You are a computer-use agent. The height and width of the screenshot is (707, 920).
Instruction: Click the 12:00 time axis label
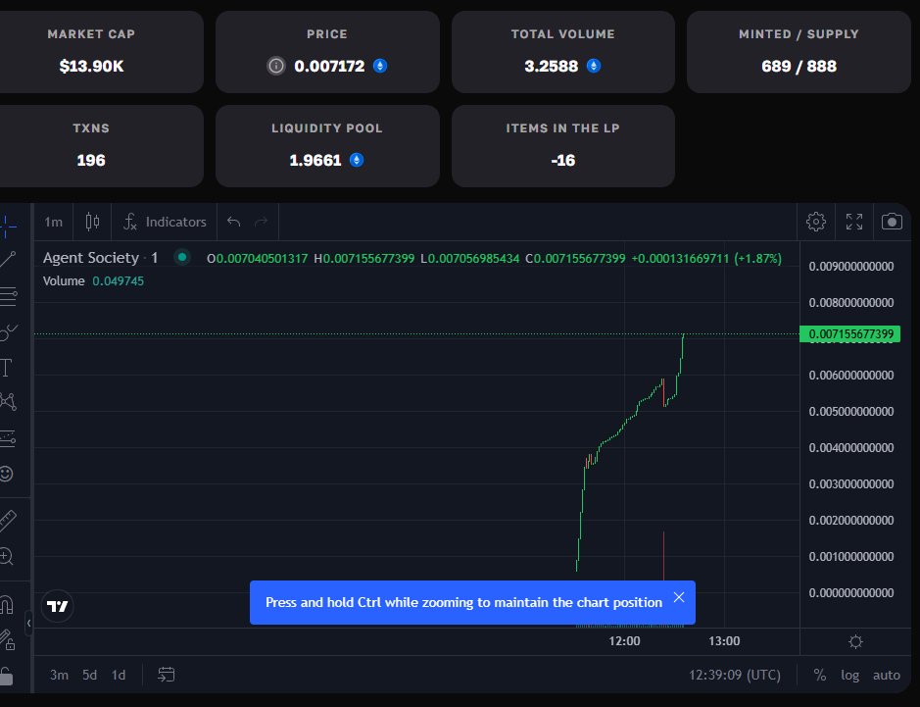[624, 641]
